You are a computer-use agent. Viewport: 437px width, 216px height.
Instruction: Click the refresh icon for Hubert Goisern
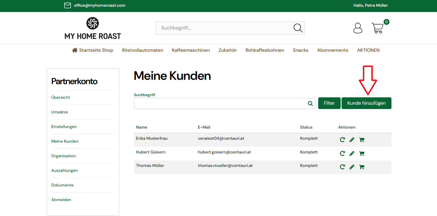point(342,153)
